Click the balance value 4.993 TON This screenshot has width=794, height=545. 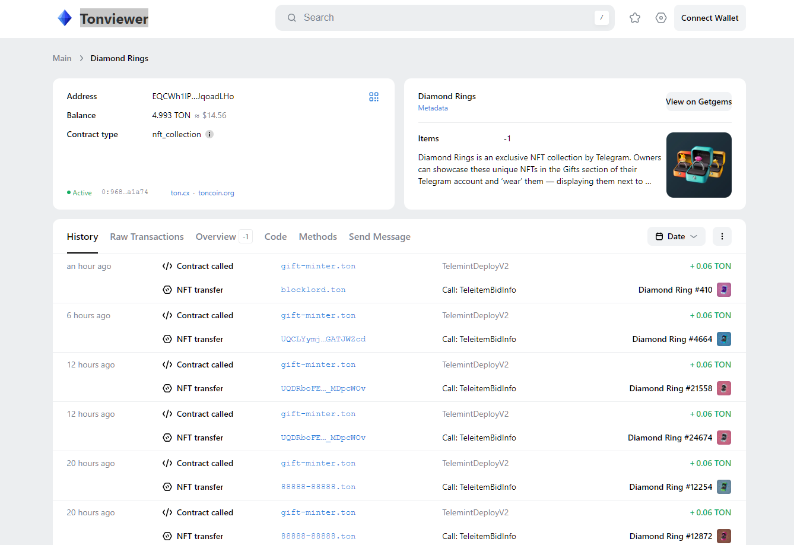click(171, 115)
